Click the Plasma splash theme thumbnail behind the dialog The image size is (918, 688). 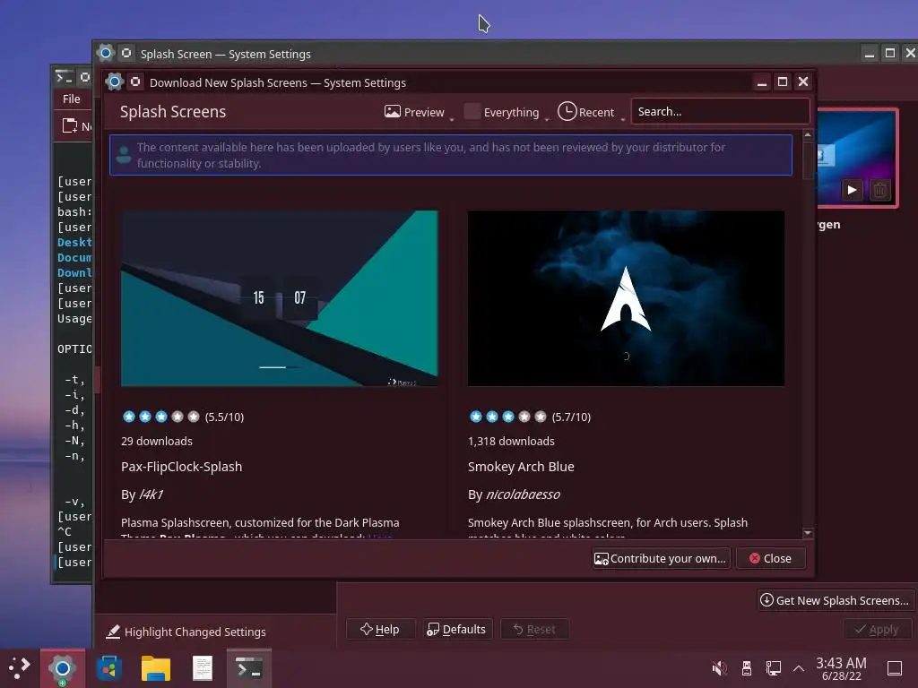pyautogui.click(x=856, y=158)
